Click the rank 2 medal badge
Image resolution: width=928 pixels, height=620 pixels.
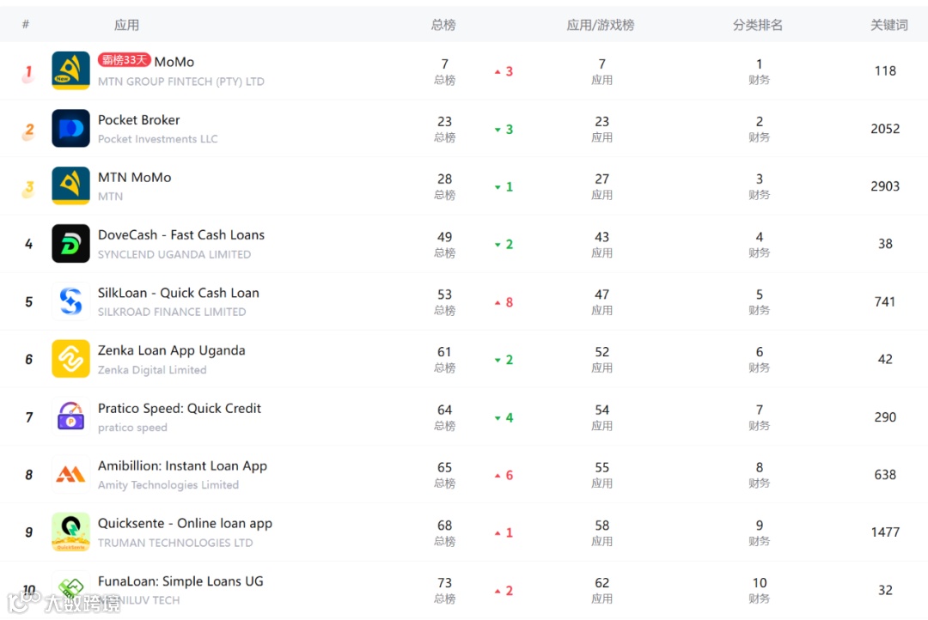coord(28,131)
